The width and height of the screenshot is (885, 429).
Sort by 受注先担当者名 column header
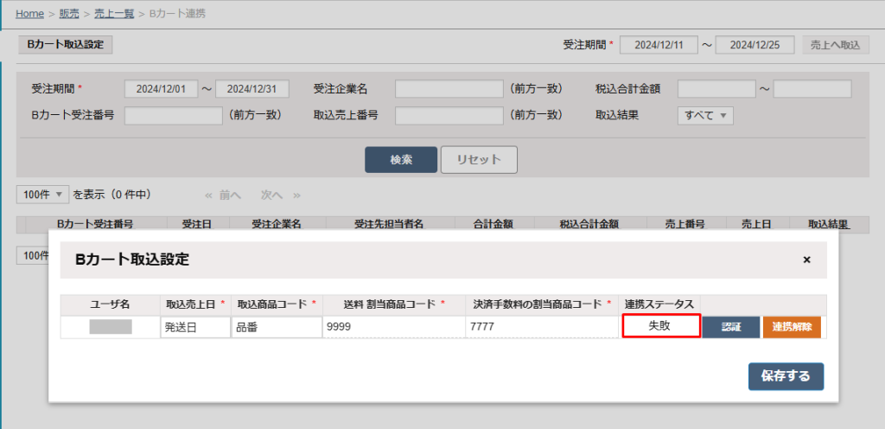click(390, 223)
